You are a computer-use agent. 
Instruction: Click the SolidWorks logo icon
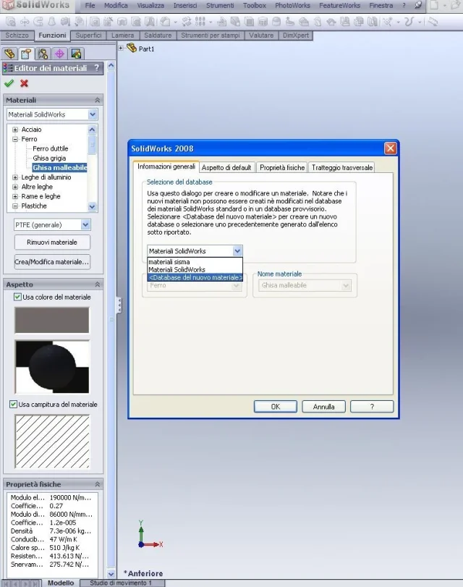coord(8,5)
